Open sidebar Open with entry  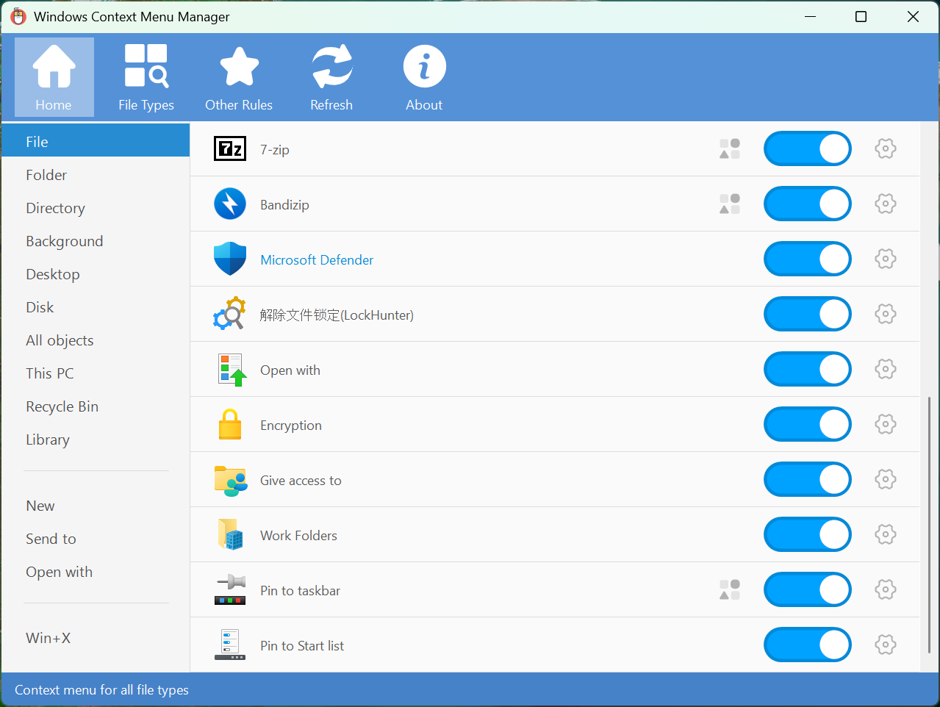96,572
